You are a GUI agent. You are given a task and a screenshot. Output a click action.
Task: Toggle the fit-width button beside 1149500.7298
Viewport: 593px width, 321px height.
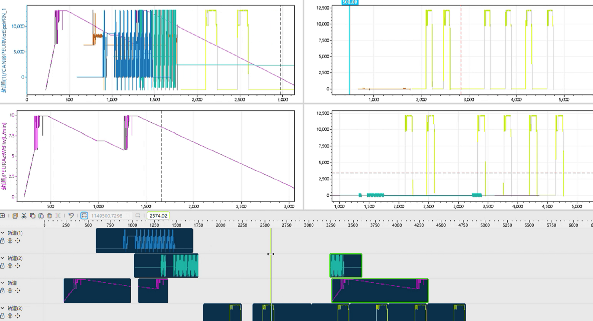[84, 216]
